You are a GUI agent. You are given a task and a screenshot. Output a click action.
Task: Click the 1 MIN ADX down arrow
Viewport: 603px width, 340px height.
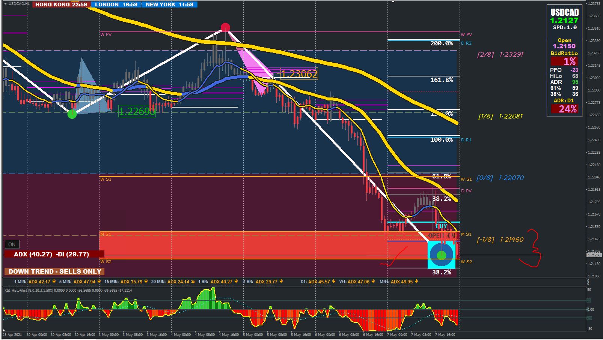point(54,281)
